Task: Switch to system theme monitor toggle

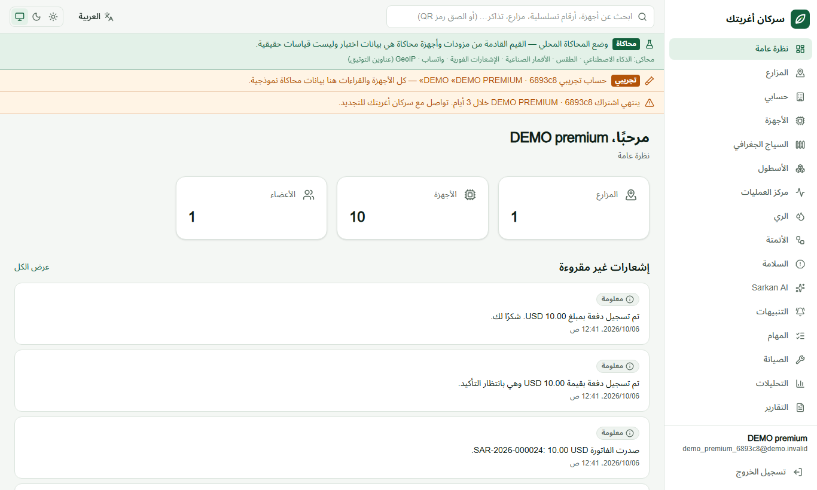Action: tap(20, 17)
